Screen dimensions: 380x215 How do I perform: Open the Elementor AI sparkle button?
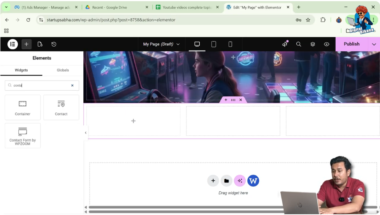pyautogui.click(x=240, y=181)
